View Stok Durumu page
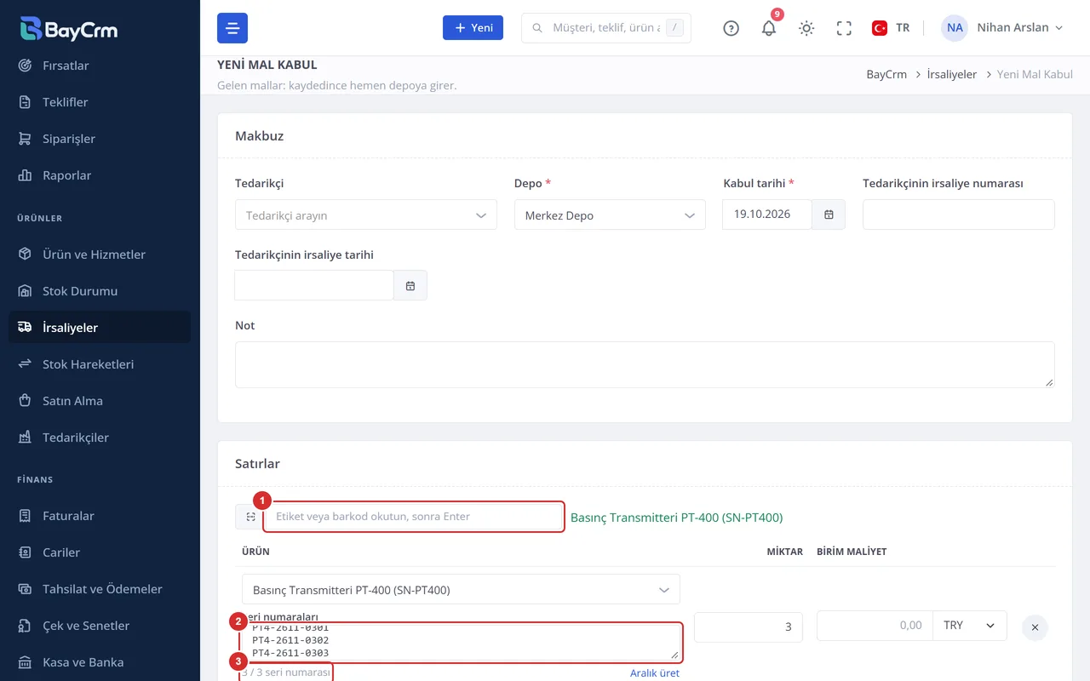This screenshot has width=1090, height=681. pos(100,291)
